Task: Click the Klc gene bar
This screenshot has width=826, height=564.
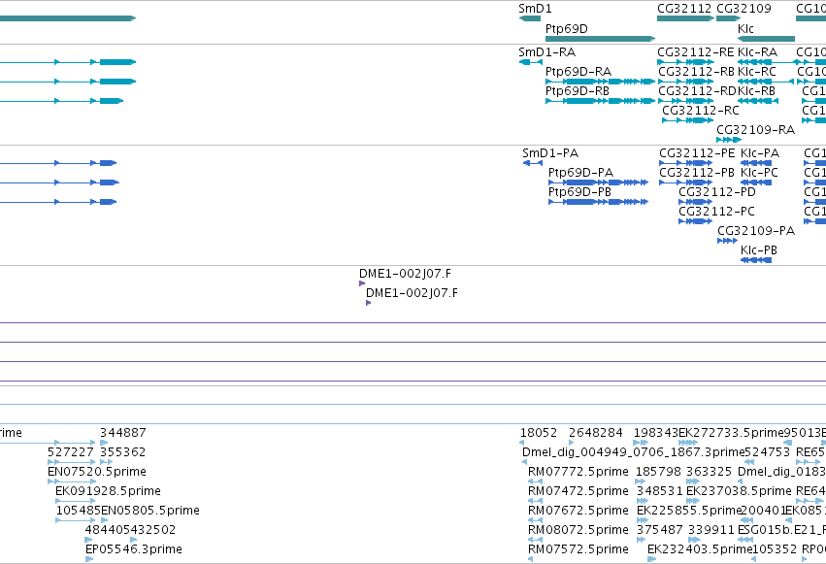Action: [766, 39]
